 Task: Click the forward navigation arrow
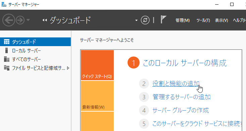(20, 20)
